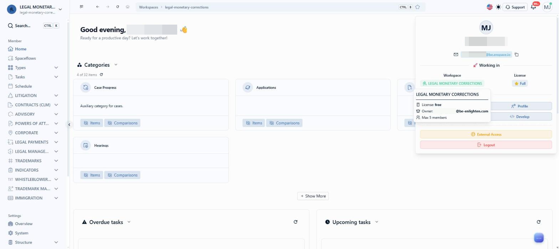Open the Search field in sidebar

pyautogui.click(x=33, y=26)
